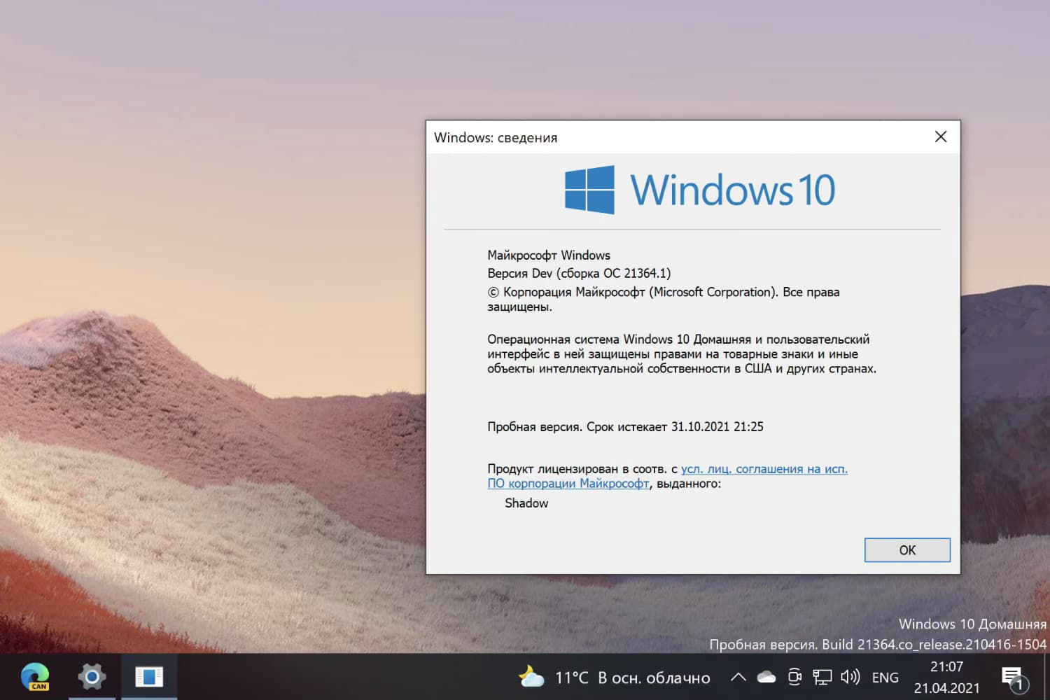Select the active winver window taskbar icon
The width and height of the screenshot is (1050, 700).
(x=149, y=677)
